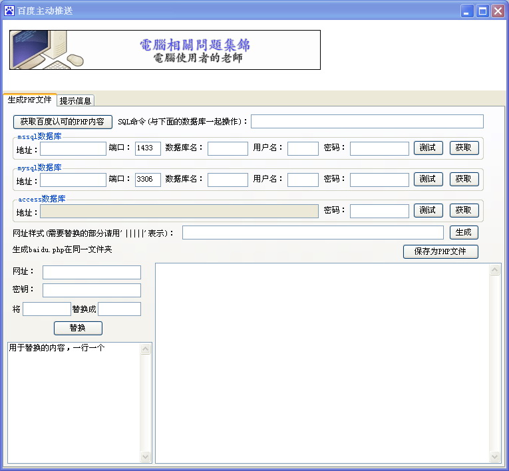Click the 替换 button
509x471 pixels.
pos(78,328)
